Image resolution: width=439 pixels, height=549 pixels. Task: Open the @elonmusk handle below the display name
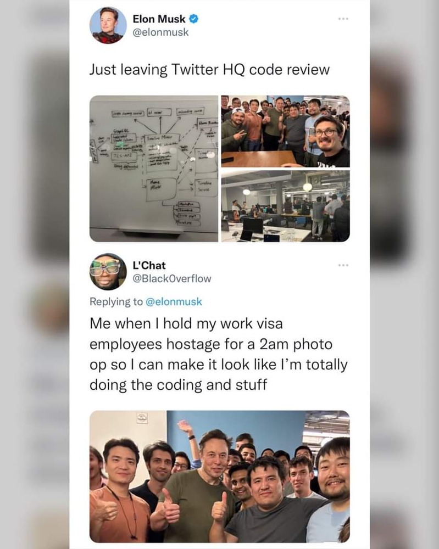click(x=160, y=32)
